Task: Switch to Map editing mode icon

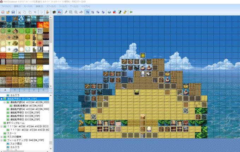Action: 54,12
